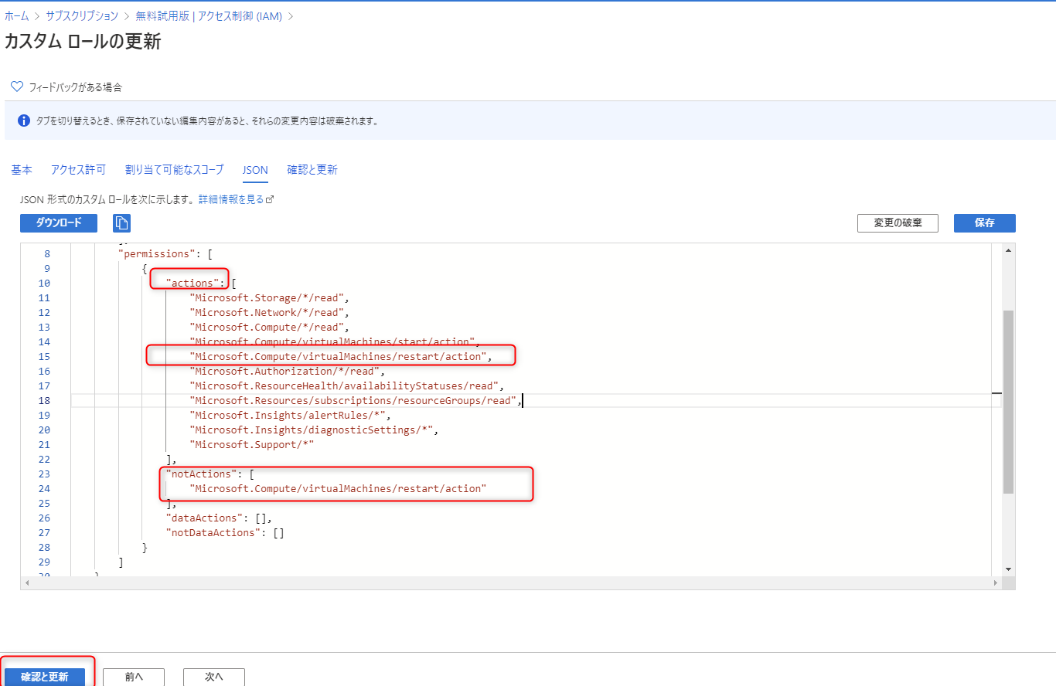Switch to 確認と更新 tab
This screenshot has width=1056, height=686.
[x=312, y=170]
